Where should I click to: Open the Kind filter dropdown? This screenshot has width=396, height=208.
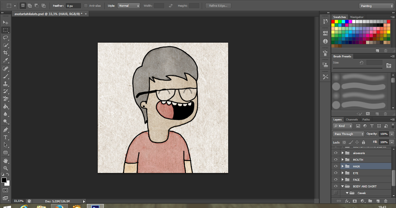click(343, 126)
